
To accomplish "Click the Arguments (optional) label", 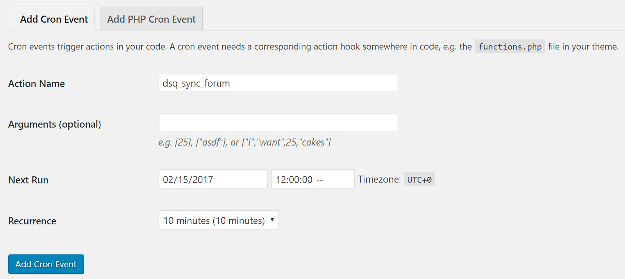I will (54, 124).
